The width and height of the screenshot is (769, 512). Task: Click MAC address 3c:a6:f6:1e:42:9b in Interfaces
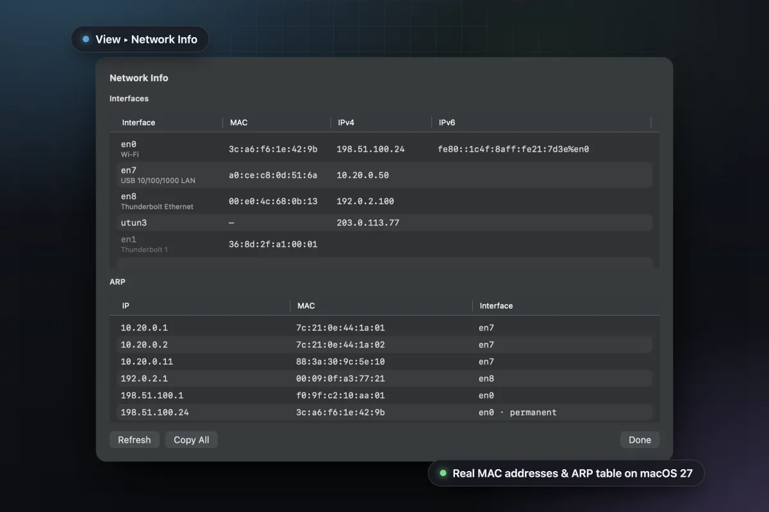coord(273,149)
